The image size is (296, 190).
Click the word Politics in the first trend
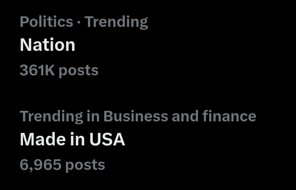[47, 22]
